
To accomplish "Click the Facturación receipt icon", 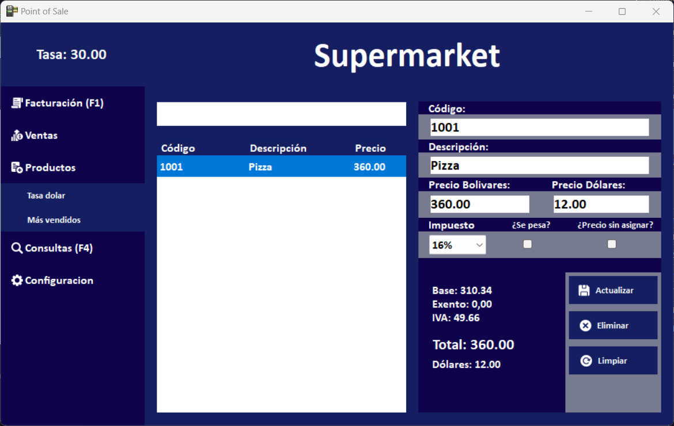I will click(x=17, y=103).
